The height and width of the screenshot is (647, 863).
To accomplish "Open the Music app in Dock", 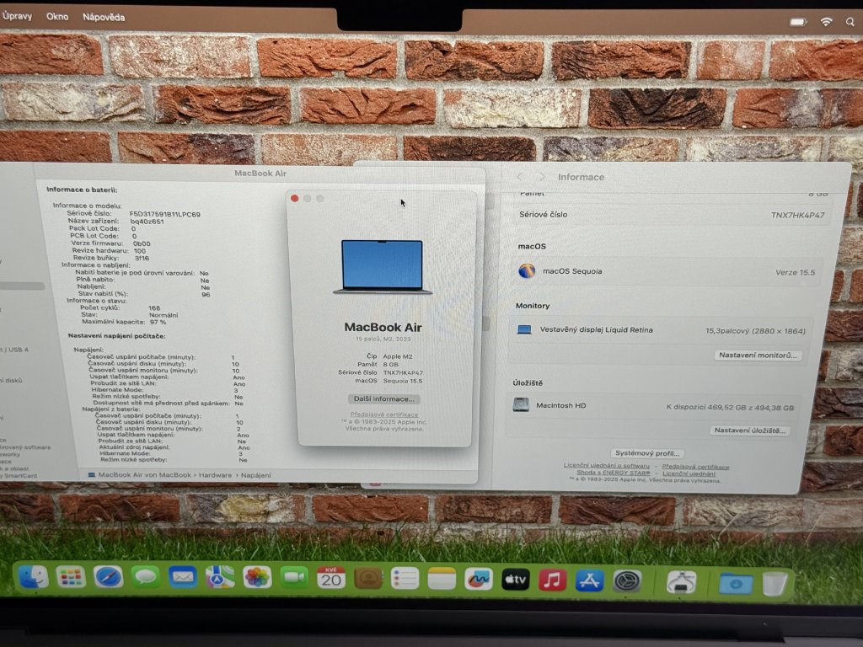I will (553, 580).
